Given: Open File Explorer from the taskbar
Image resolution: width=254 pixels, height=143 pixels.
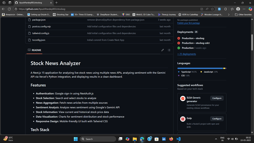Looking at the screenshot, I should pyautogui.click(x=135, y=139).
